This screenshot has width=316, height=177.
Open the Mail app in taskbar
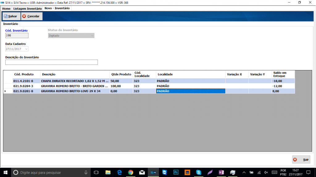142,172
